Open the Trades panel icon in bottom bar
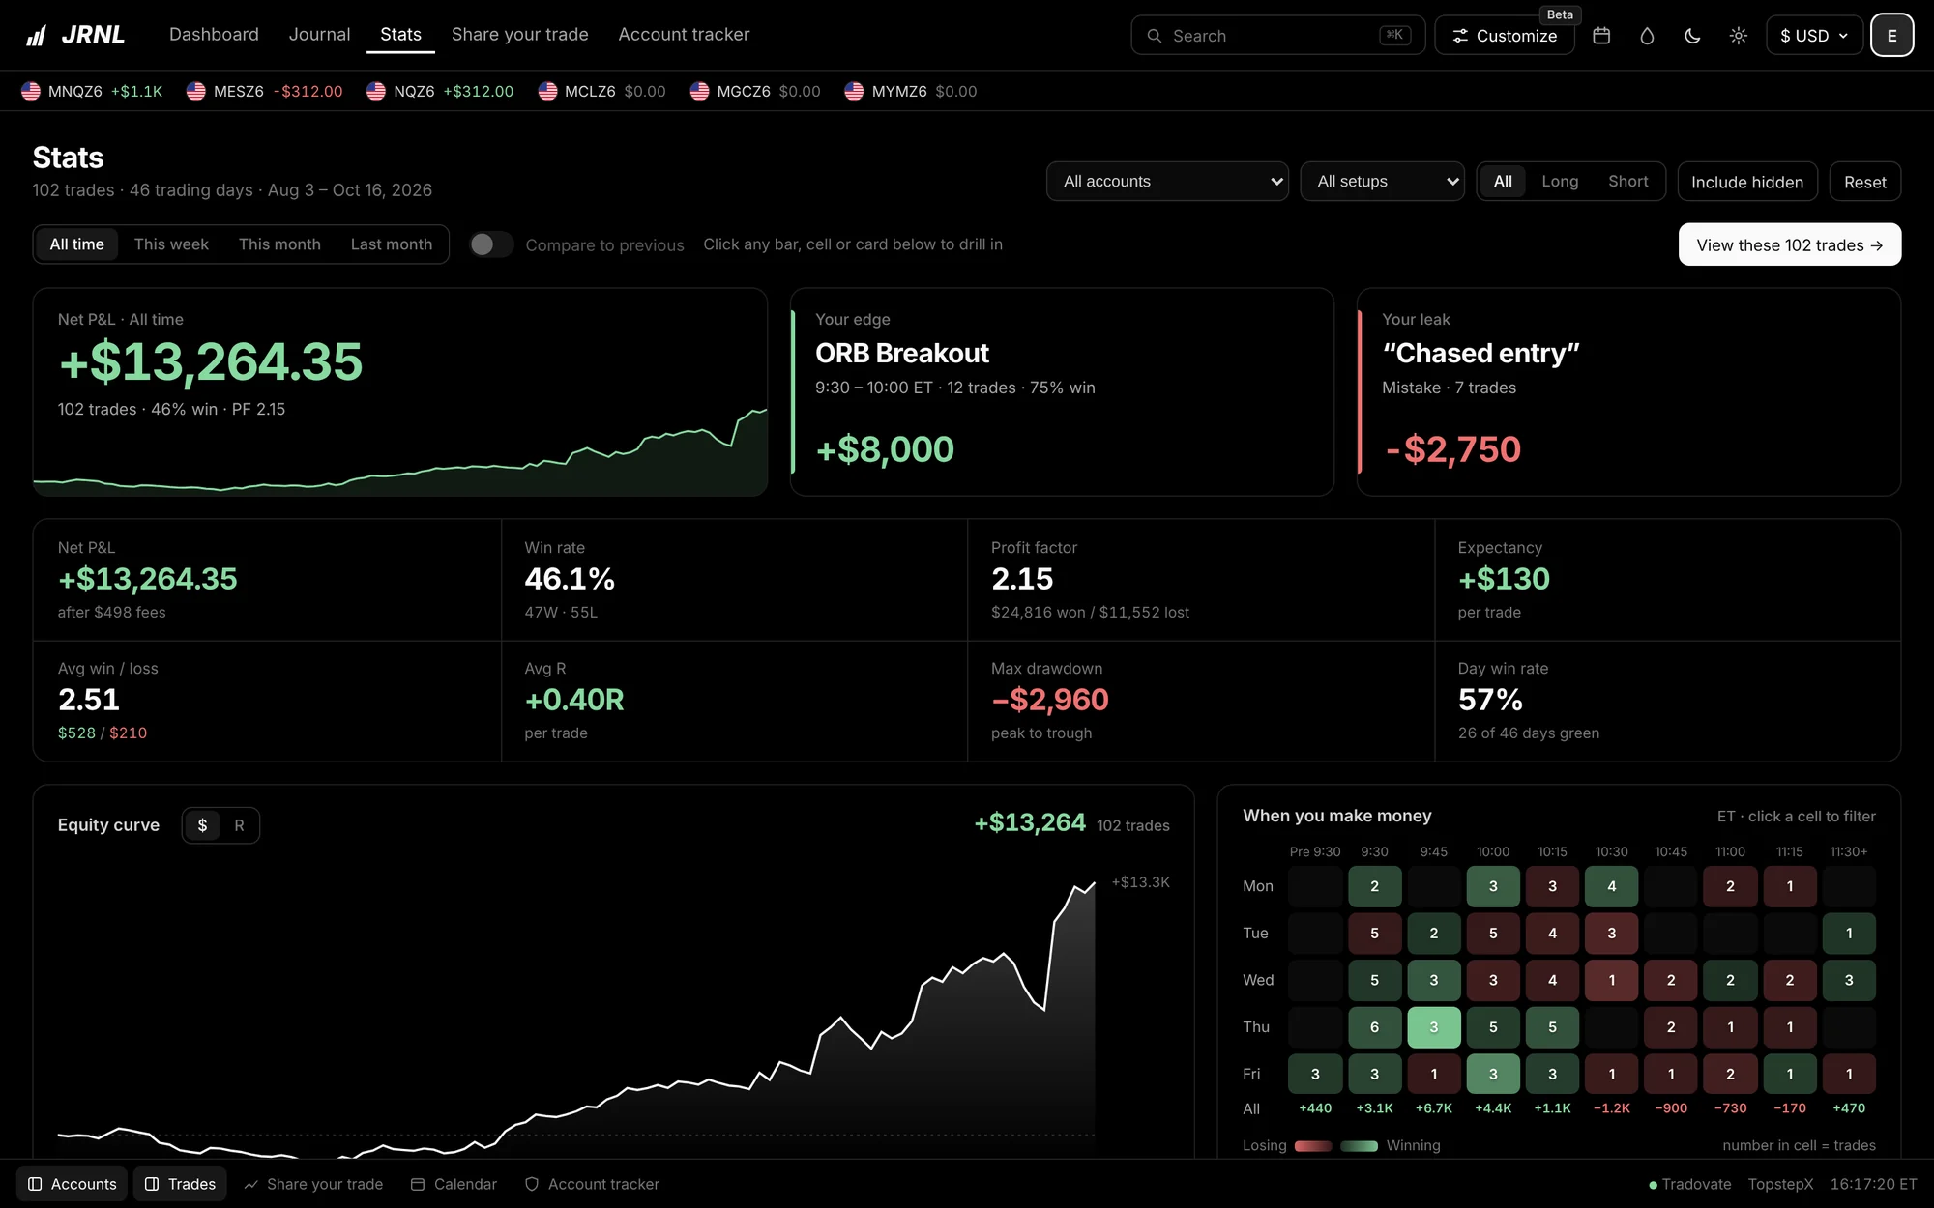Image resolution: width=1934 pixels, height=1208 pixels. 152,1184
